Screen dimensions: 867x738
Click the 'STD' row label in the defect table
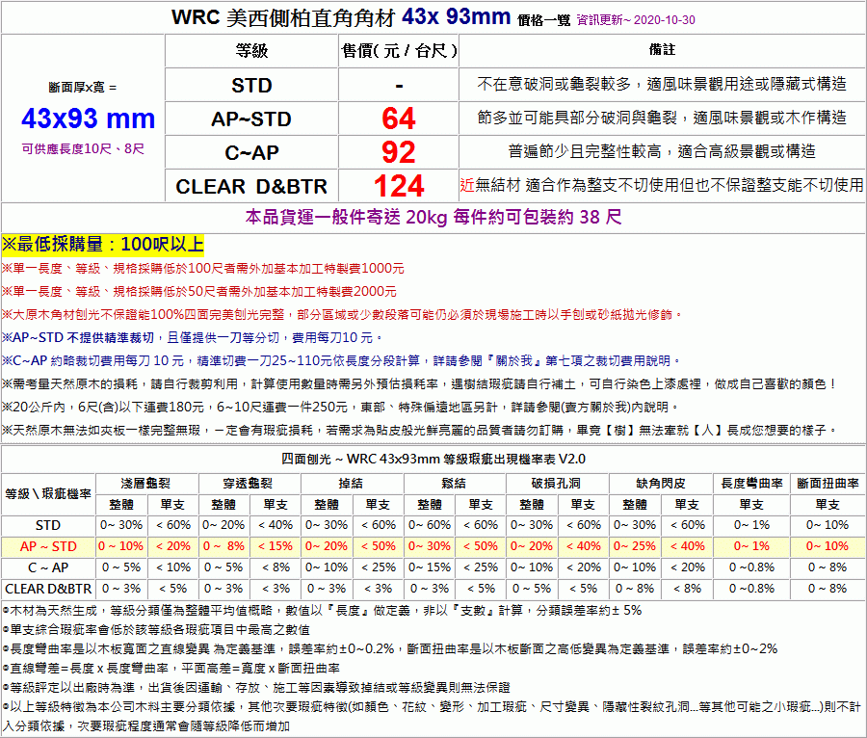click(x=48, y=525)
